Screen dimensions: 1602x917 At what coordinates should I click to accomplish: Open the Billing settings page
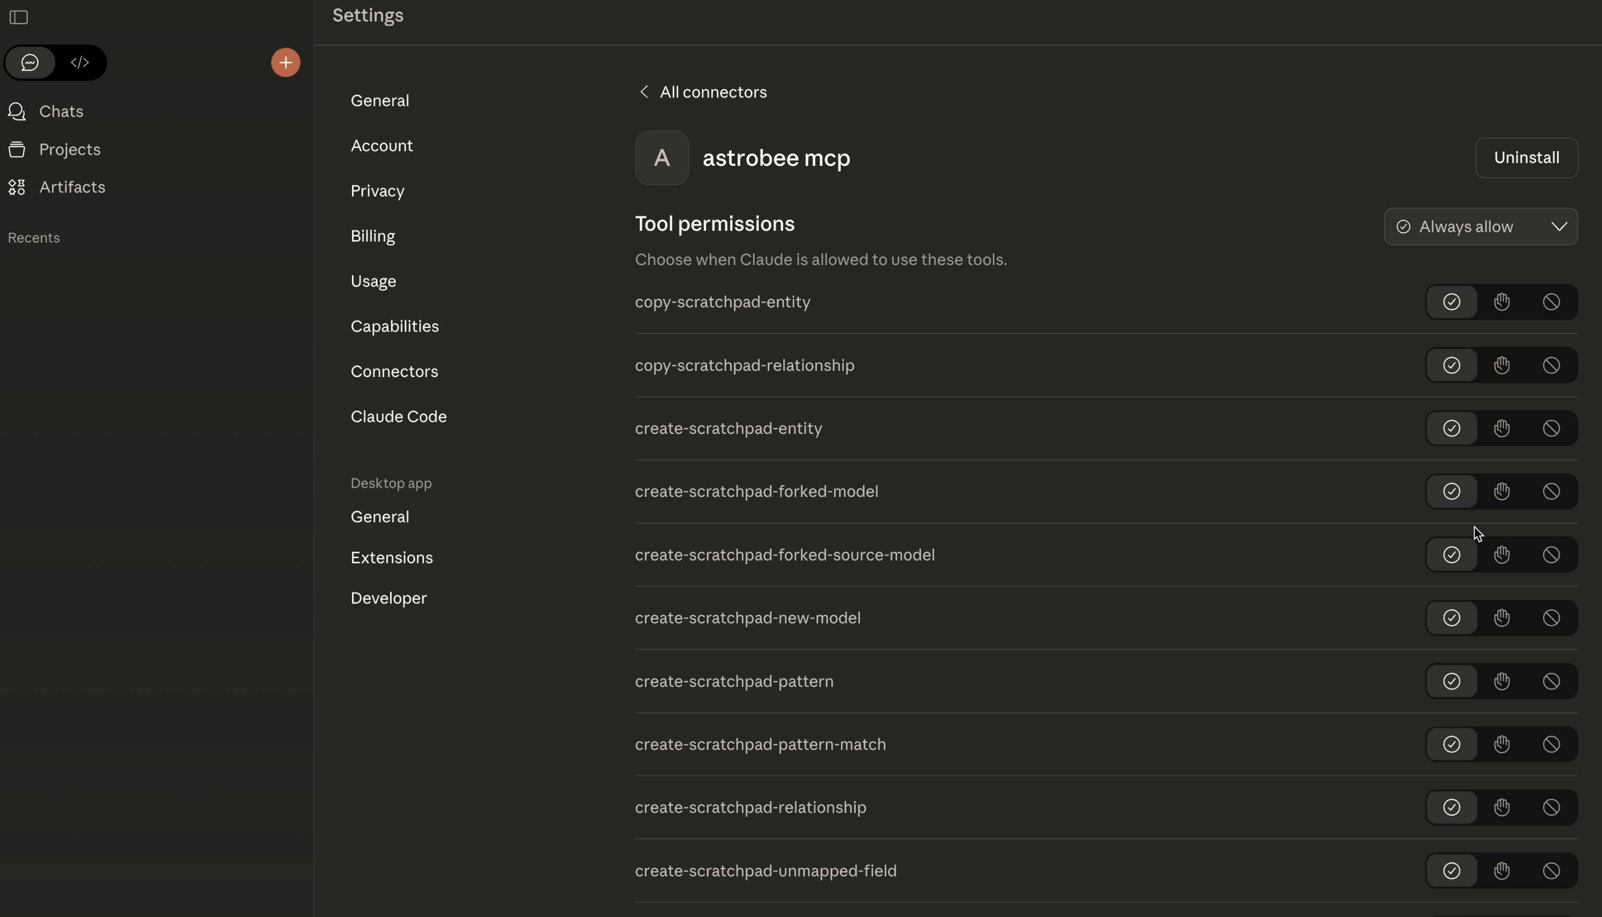click(x=373, y=236)
